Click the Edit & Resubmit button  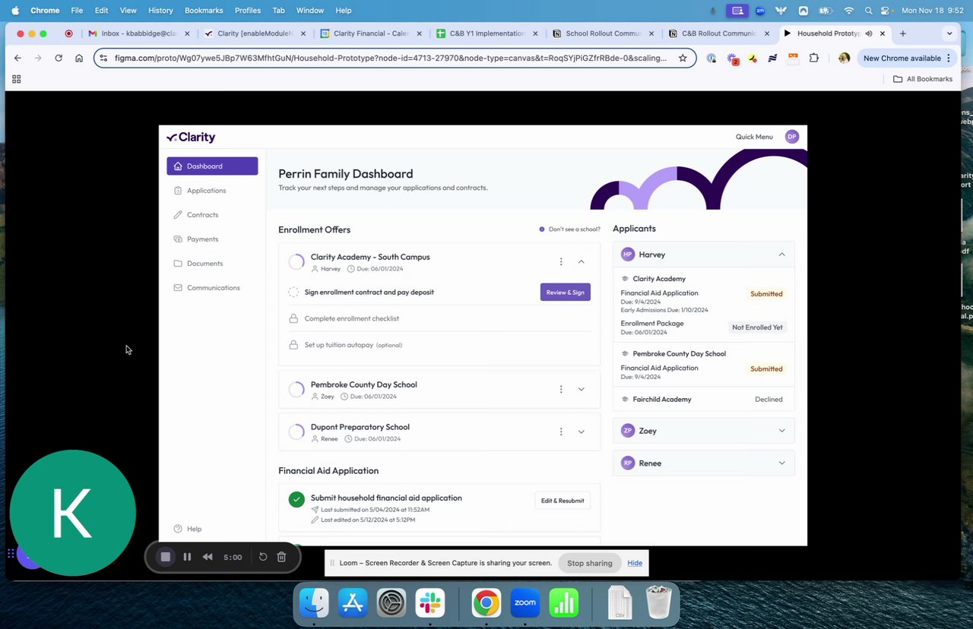(563, 501)
